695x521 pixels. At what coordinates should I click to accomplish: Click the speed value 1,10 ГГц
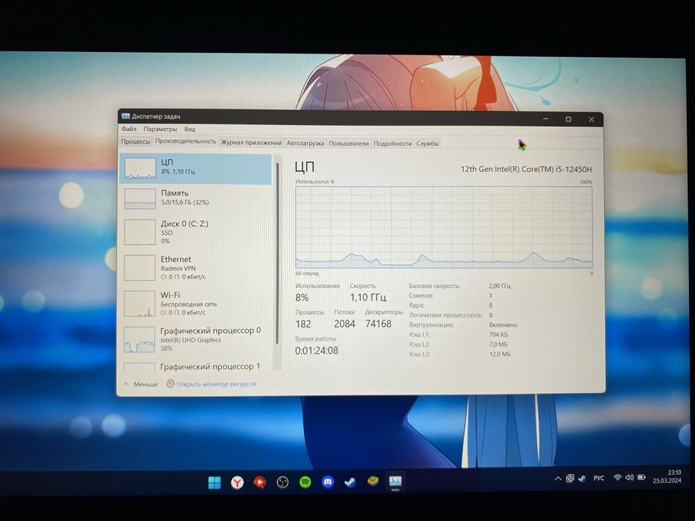pos(368,297)
